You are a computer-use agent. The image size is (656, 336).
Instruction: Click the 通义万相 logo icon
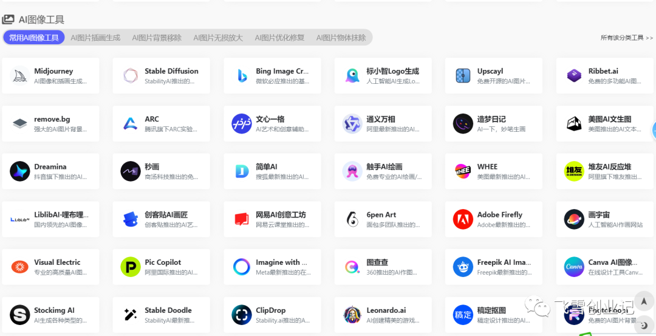352,123
